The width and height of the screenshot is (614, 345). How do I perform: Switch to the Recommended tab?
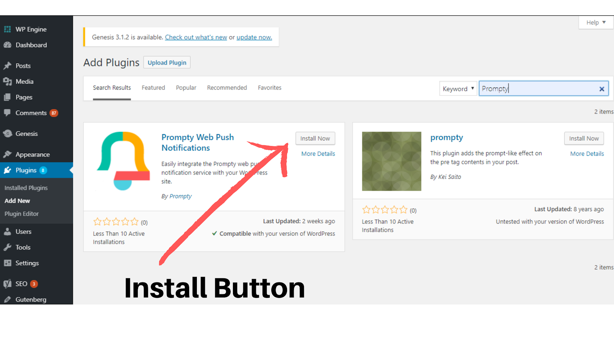point(227,88)
